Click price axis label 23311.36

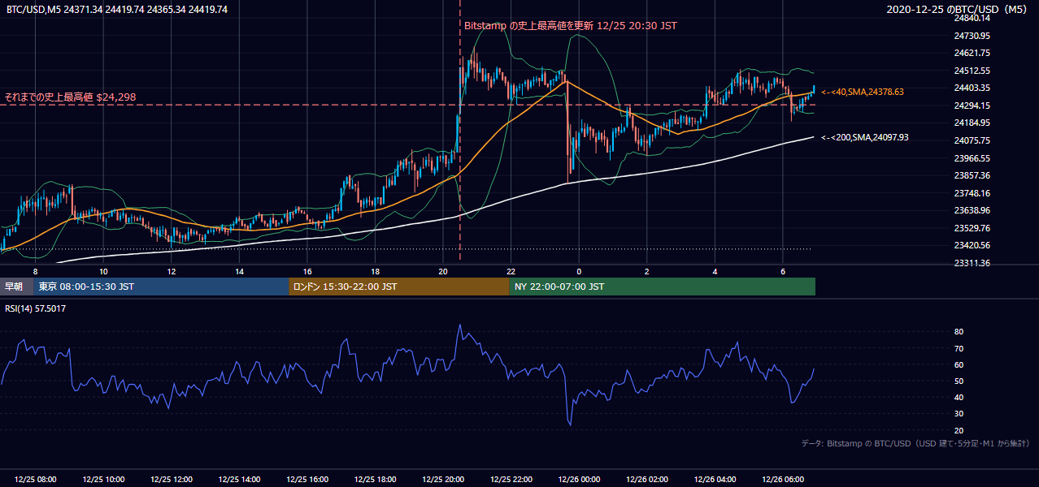972,263
